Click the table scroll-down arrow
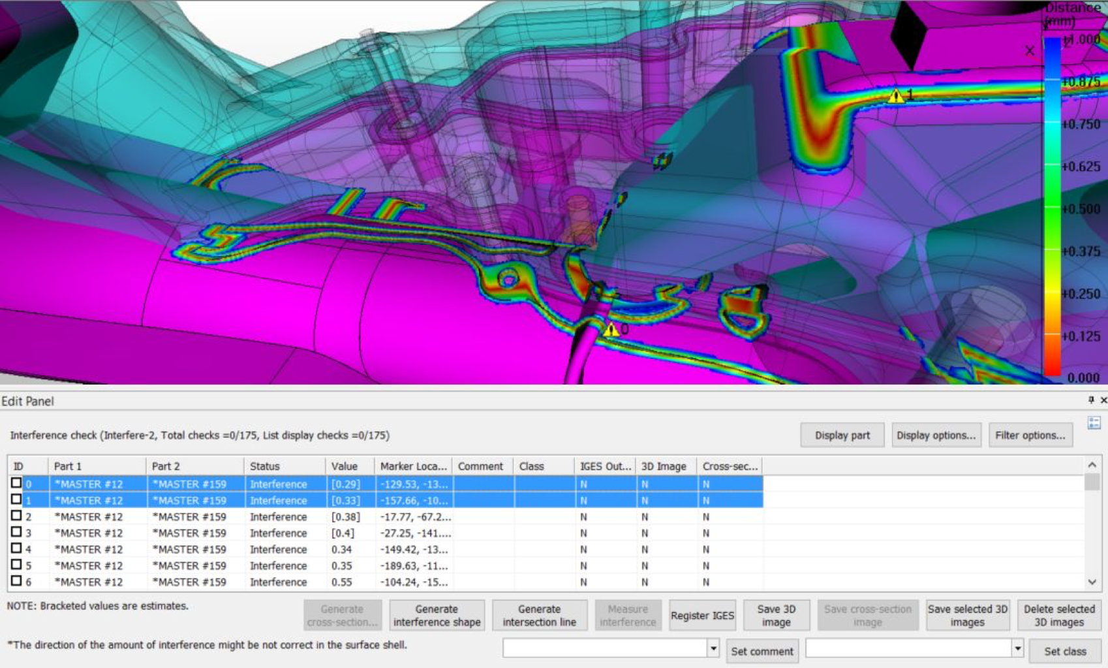Viewport: 1108px width, 668px height. coord(1092,582)
